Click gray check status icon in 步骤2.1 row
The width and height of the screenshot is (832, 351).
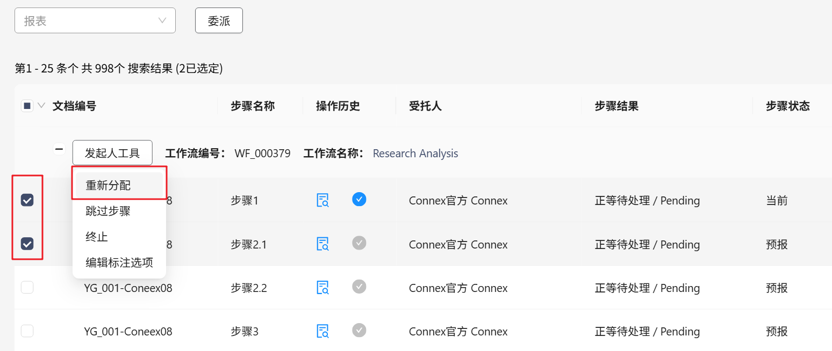(x=359, y=243)
